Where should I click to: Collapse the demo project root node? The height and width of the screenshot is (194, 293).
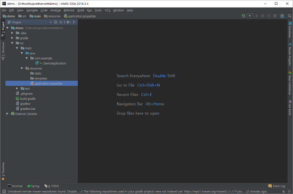point(7,28)
